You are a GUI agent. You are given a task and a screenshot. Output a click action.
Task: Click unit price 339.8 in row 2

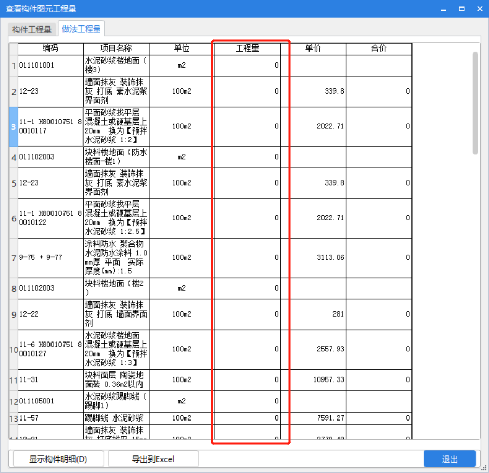[x=313, y=91]
